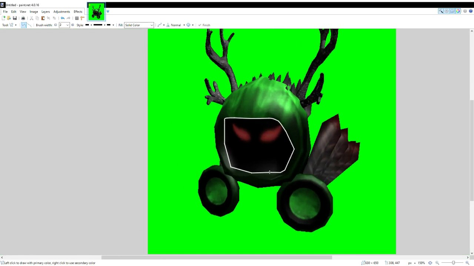The width and height of the screenshot is (474, 266).
Task: Click the zoom slider handle
Action: click(453, 263)
